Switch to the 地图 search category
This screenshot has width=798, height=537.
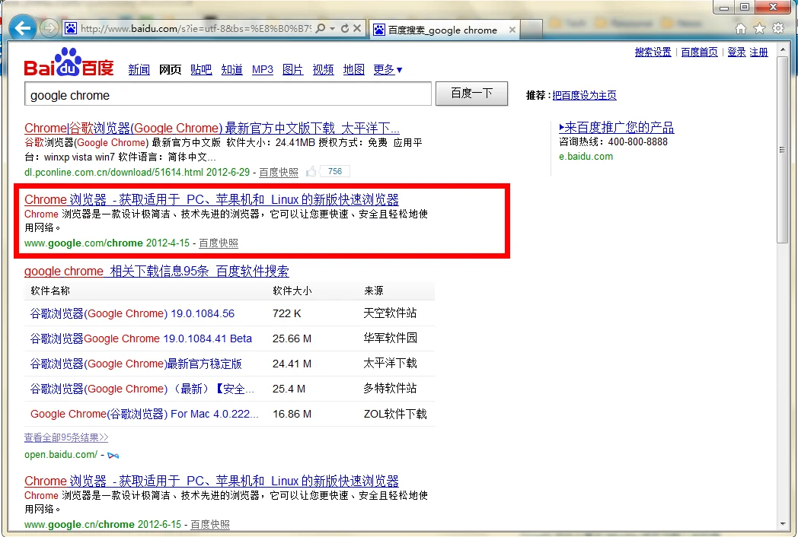pyautogui.click(x=354, y=70)
